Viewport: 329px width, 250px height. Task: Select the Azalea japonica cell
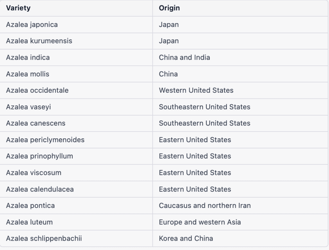point(32,25)
